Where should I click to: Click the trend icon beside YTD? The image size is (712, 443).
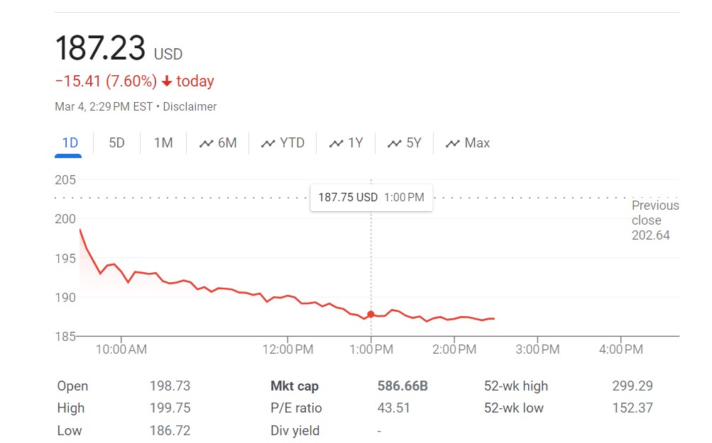[268, 144]
